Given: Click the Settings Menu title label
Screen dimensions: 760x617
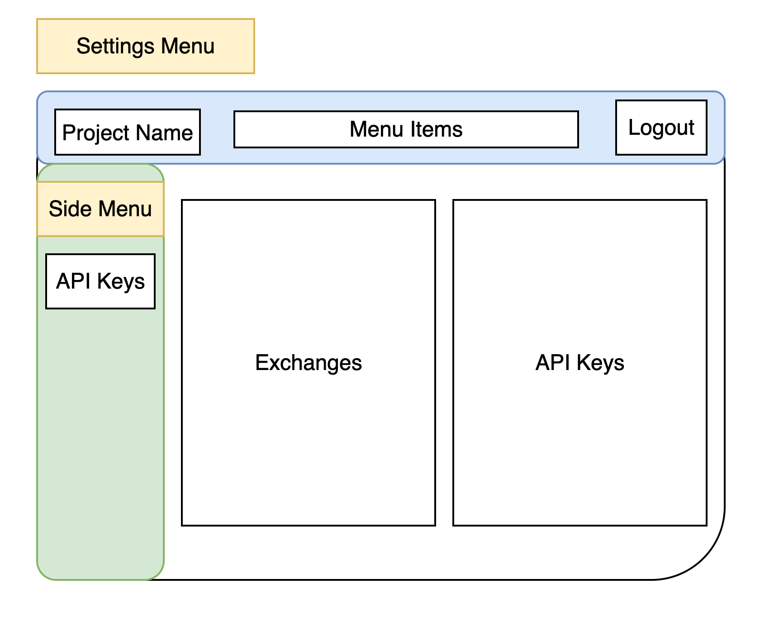Looking at the screenshot, I should pos(146,46).
